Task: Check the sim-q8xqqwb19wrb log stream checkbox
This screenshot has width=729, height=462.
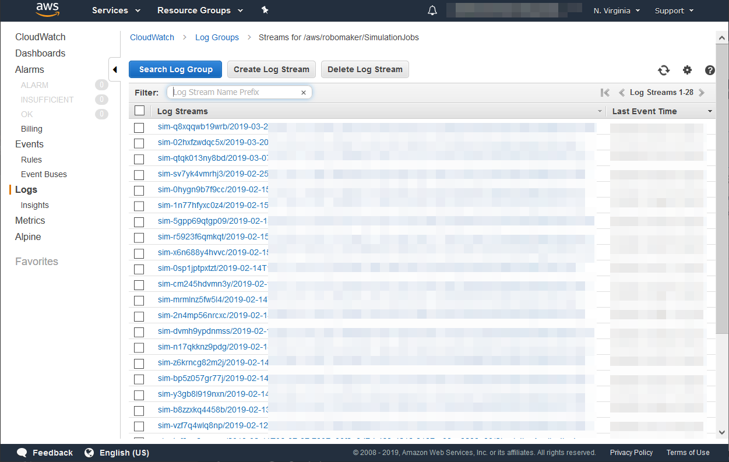Action: (x=139, y=127)
